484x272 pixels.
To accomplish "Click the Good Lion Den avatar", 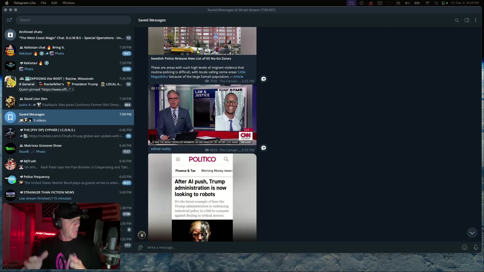I will [10, 102].
